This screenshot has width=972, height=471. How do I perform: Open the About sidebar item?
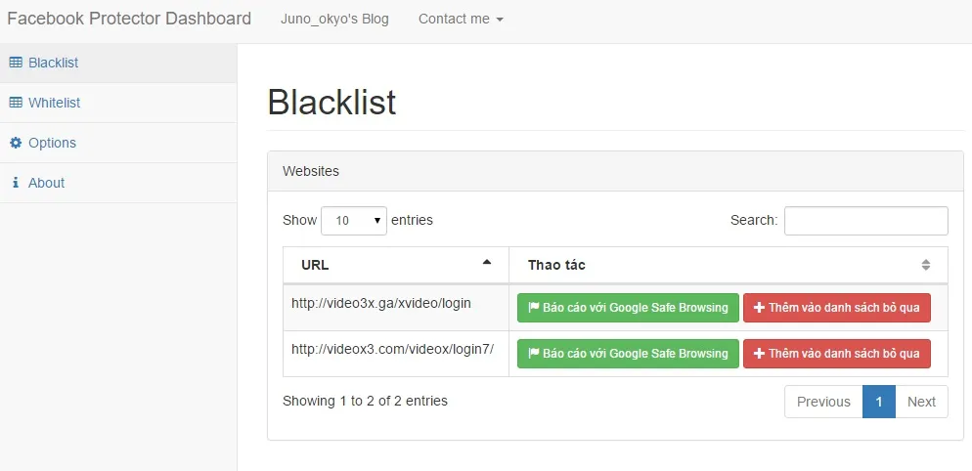click(x=46, y=183)
